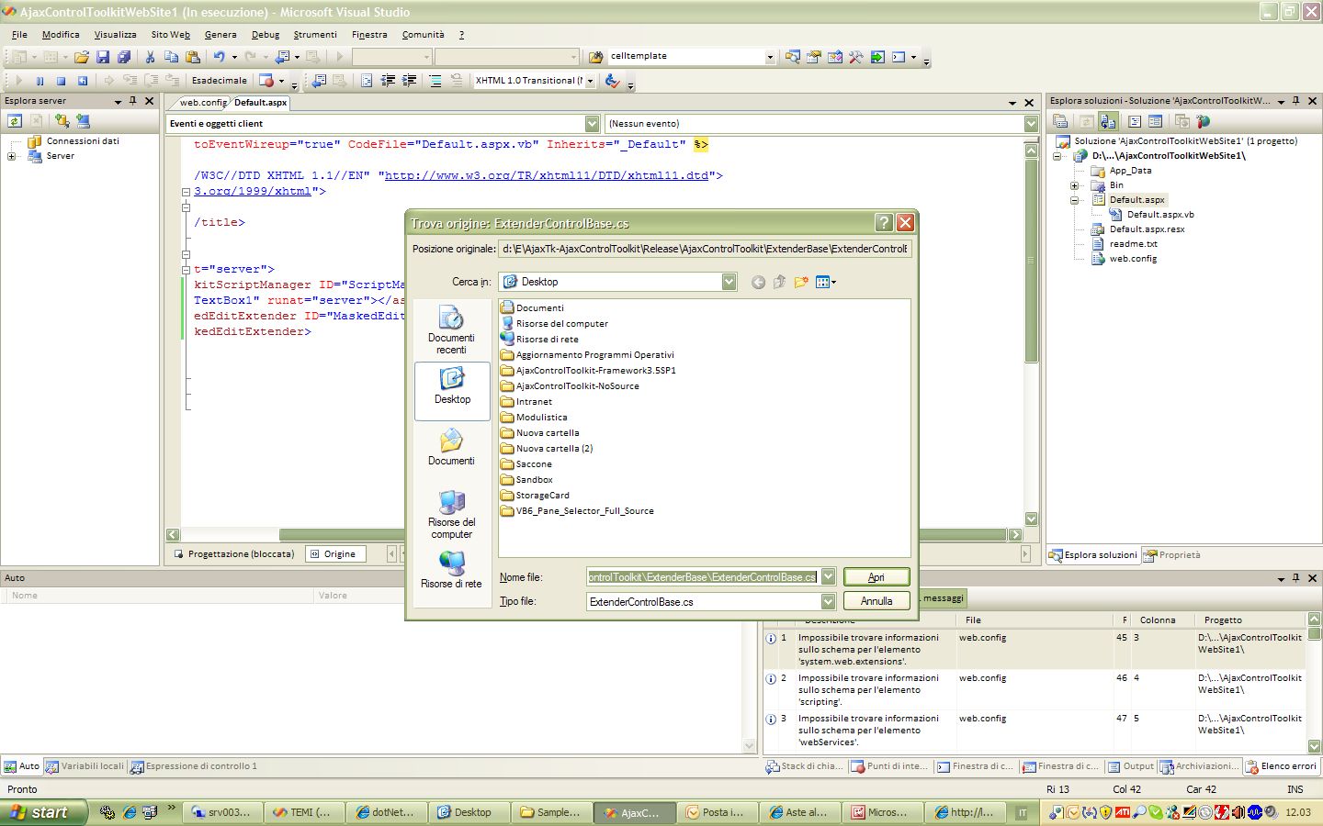Click the Apri button
This screenshot has height=826, width=1323.
pyautogui.click(x=876, y=576)
